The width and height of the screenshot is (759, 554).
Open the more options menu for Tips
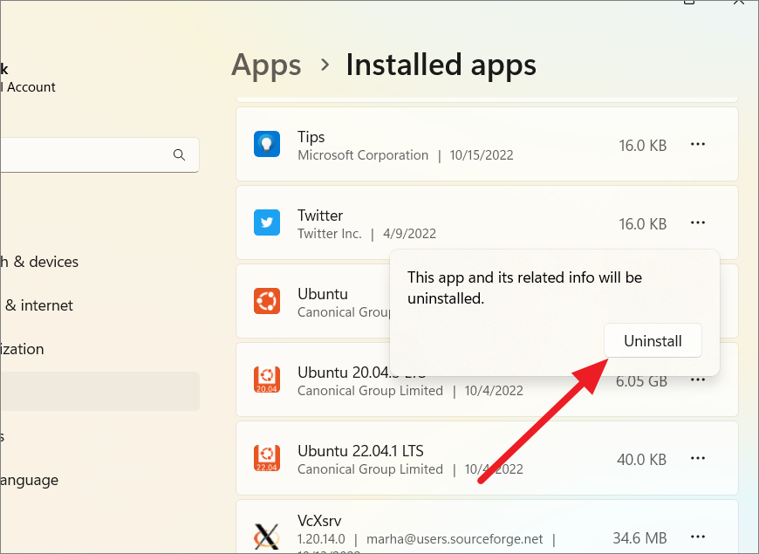[698, 144]
